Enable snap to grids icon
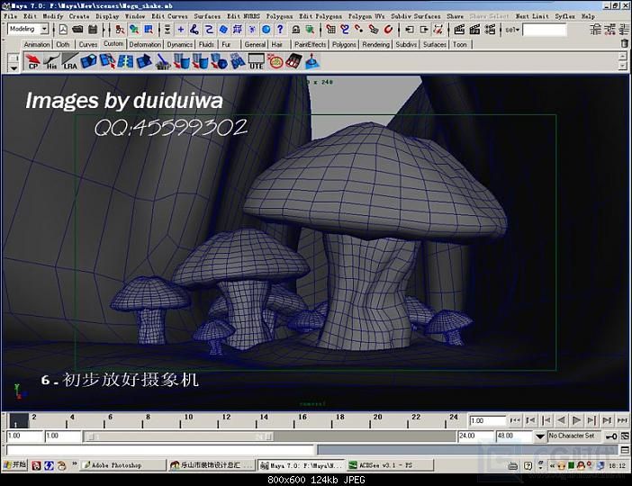Image resolution: width=632 pixels, height=486 pixels. [331, 30]
